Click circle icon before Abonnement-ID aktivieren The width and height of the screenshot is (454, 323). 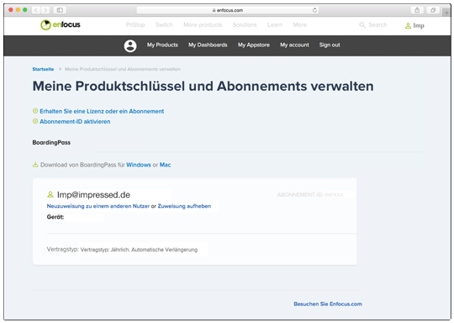pyautogui.click(x=35, y=121)
